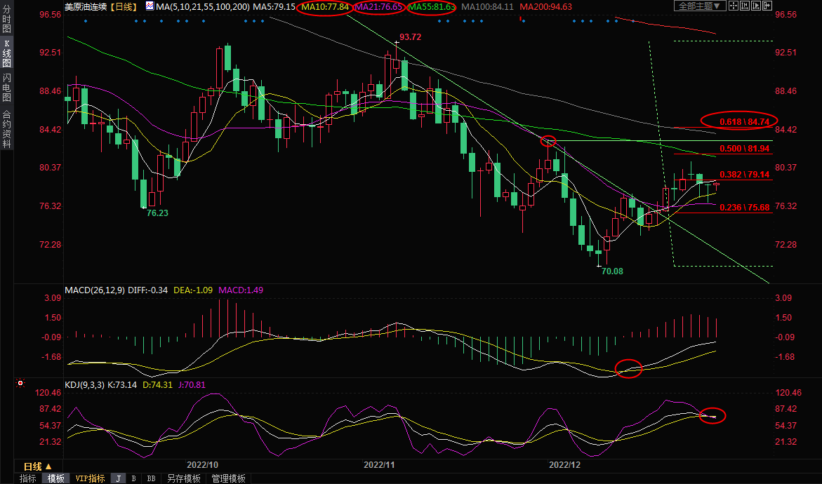Image resolution: width=822 pixels, height=484 pixels.
Task: Click the 另存模板 button
Action: 183,478
